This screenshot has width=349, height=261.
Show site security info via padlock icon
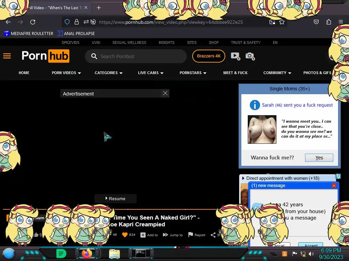point(77,22)
